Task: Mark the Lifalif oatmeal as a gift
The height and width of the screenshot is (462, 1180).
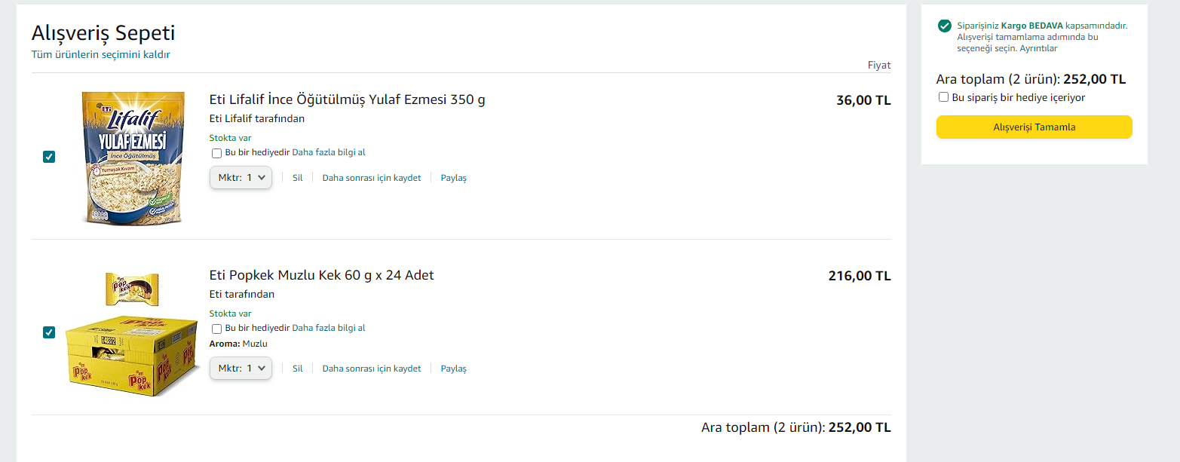Action: pos(217,153)
